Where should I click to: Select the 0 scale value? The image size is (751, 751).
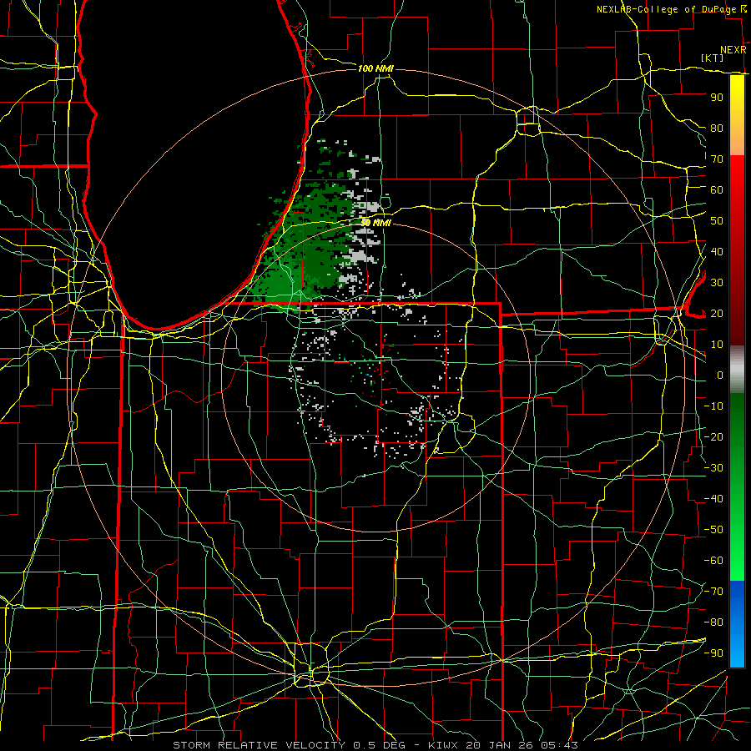point(720,375)
